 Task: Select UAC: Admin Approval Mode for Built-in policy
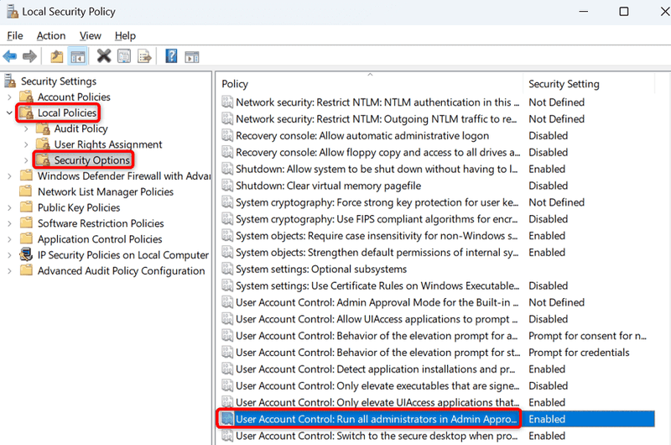coord(377,302)
